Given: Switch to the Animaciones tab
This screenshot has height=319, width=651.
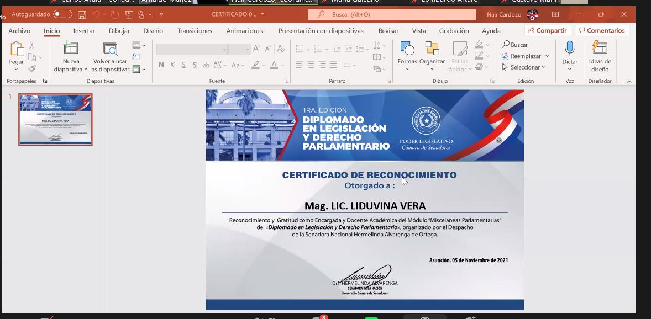Looking at the screenshot, I should point(245,31).
